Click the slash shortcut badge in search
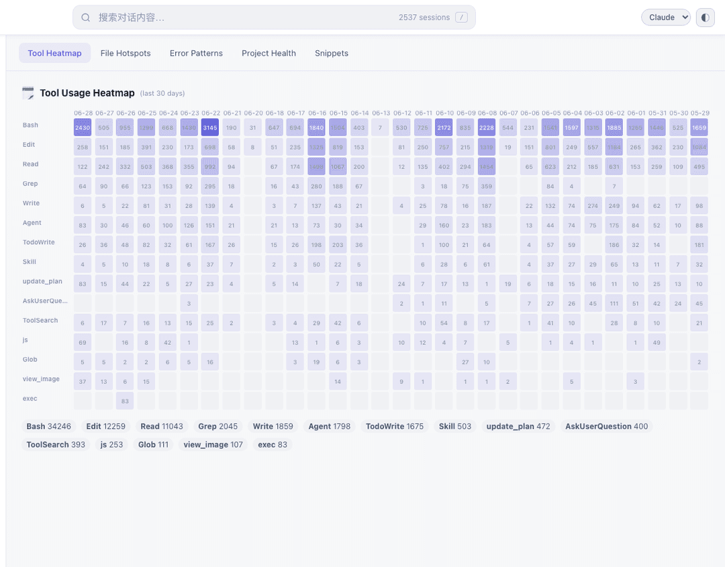 pyautogui.click(x=461, y=17)
